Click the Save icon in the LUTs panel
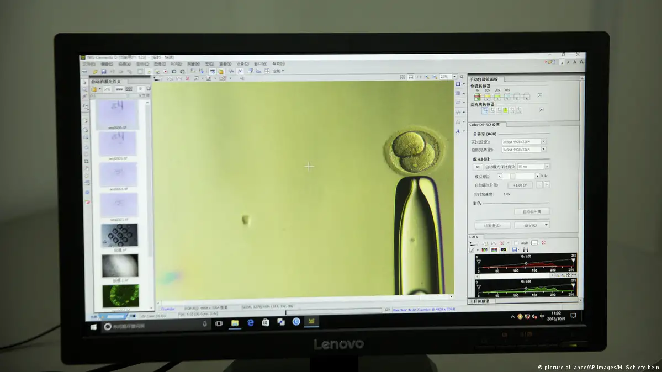The height and width of the screenshot is (372, 662). (515, 250)
